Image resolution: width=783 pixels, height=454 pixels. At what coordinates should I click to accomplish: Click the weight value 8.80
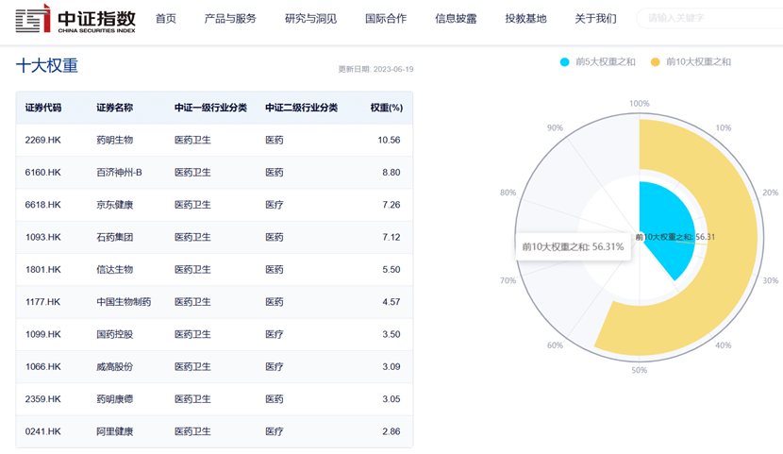pos(391,173)
